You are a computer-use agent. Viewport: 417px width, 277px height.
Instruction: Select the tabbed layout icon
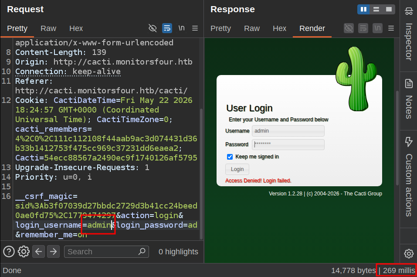(389, 9)
